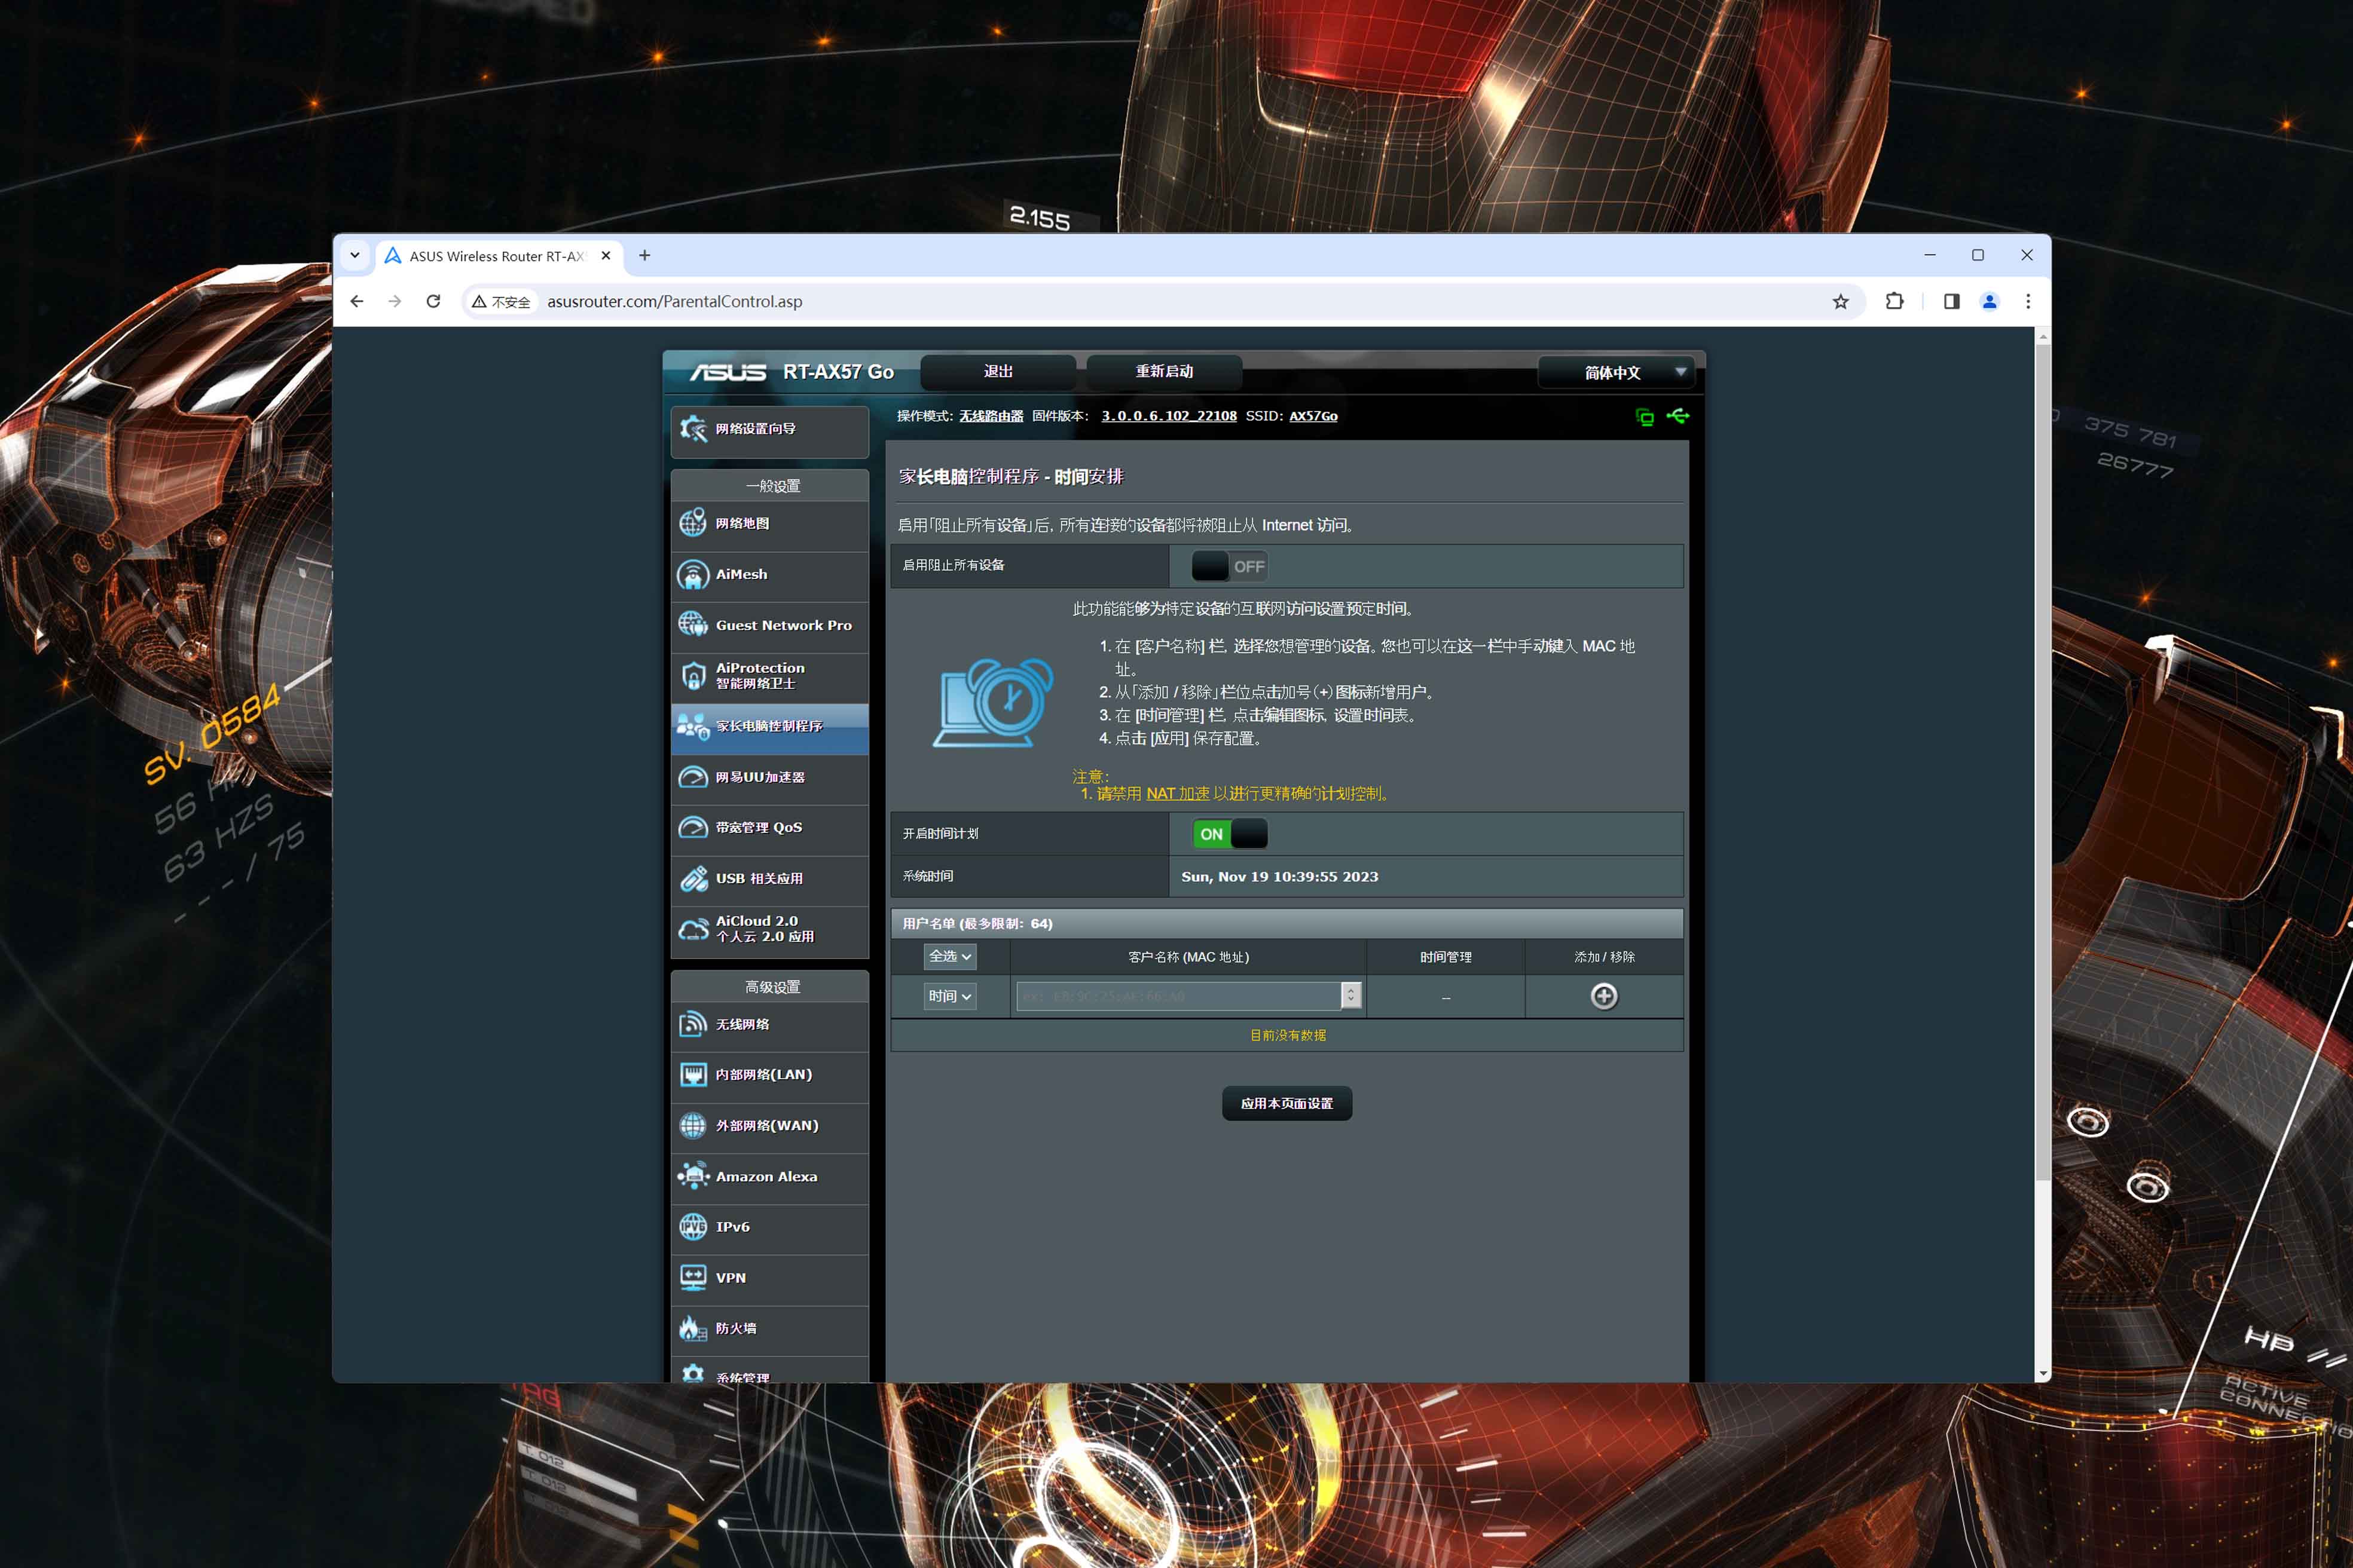Open the Firewall flame icon
The width and height of the screenshot is (2353, 1568).
(693, 1328)
